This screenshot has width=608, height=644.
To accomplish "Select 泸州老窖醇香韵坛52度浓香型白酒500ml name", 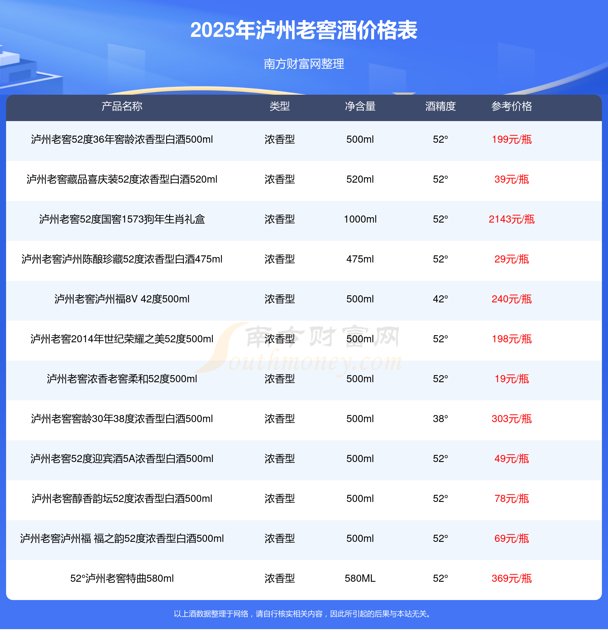I will (x=122, y=499).
